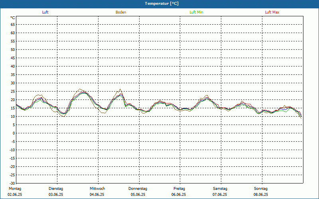The height and width of the screenshot is (199, 319).
Task: Click the Sonntag day label
Action: 261,189
